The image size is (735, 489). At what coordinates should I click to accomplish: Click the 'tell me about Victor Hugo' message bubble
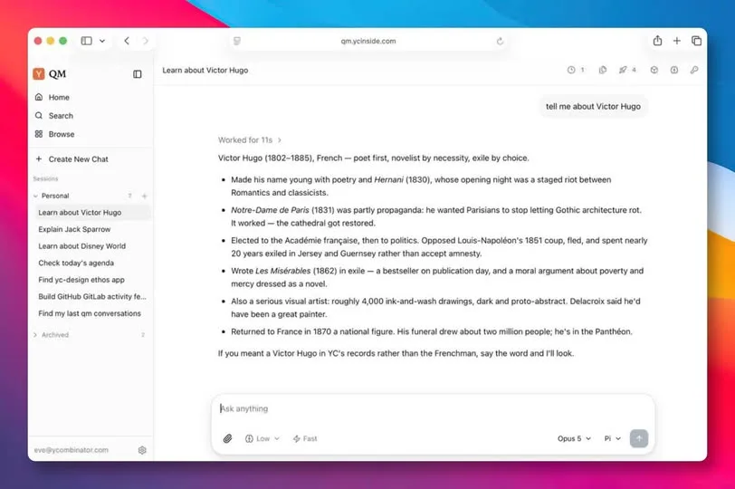pyautogui.click(x=593, y=107)
